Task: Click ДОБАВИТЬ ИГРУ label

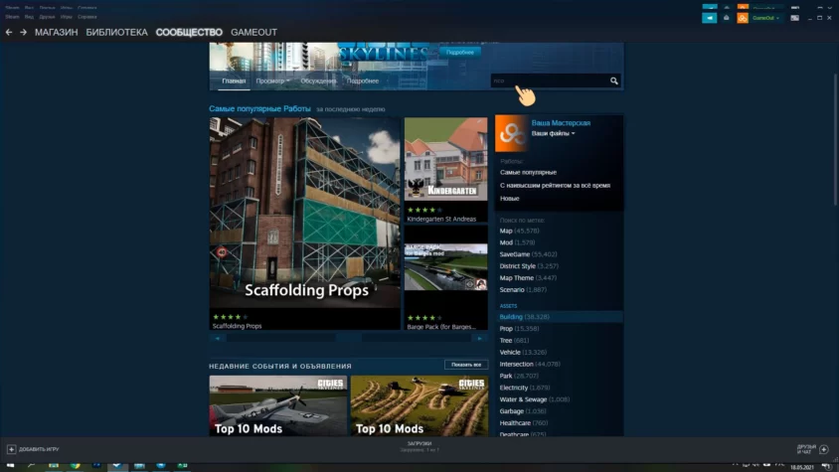Action: [x=39, y=449]
